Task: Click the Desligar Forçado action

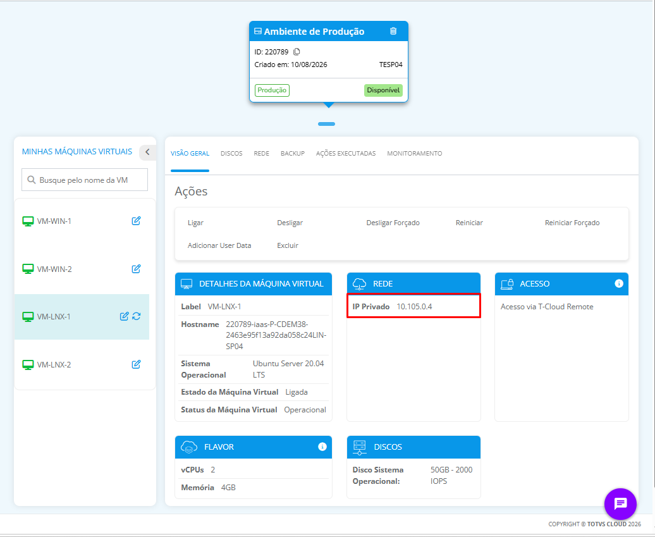Action: point(393,223)
